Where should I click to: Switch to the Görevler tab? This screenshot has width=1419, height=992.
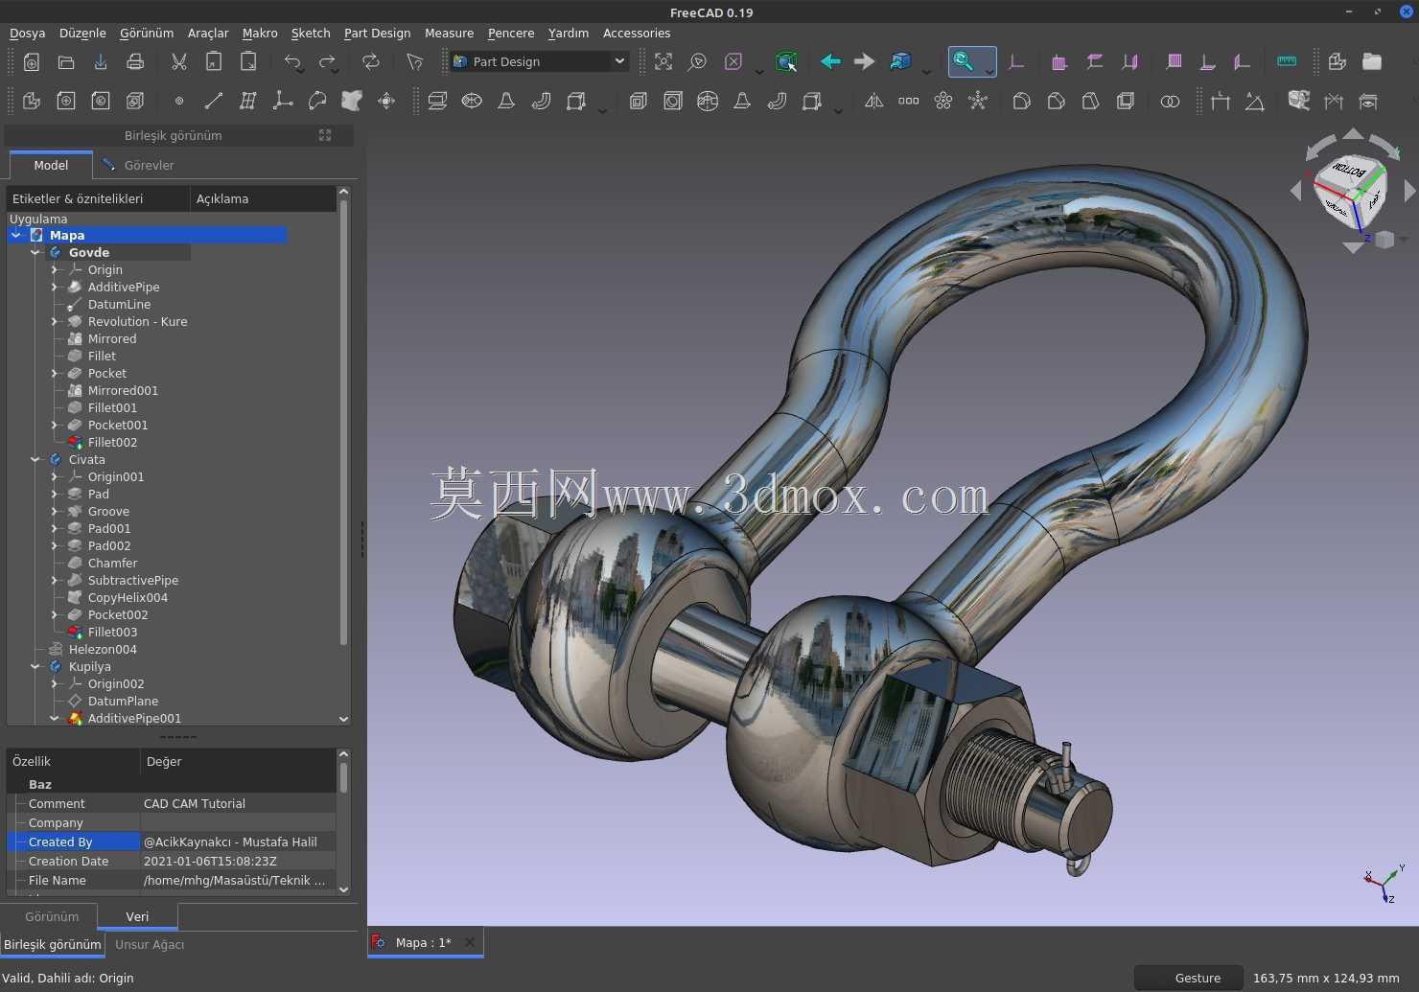pyautogui.click(x=138, y=165)
